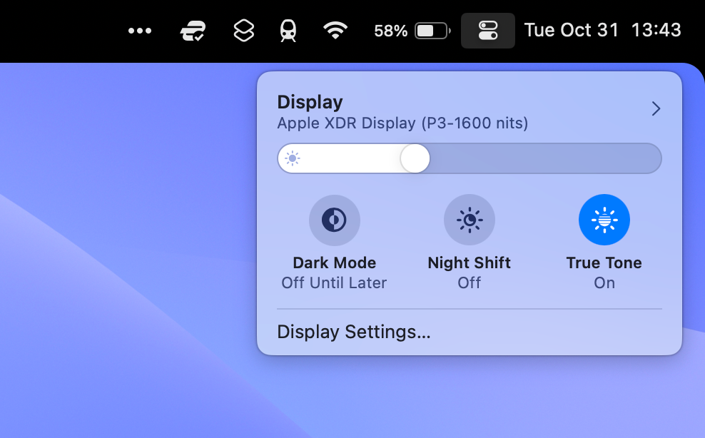The height and width of the screenshot is (438, 705).
Task: Disable True Tone
Action: point(604,220)
